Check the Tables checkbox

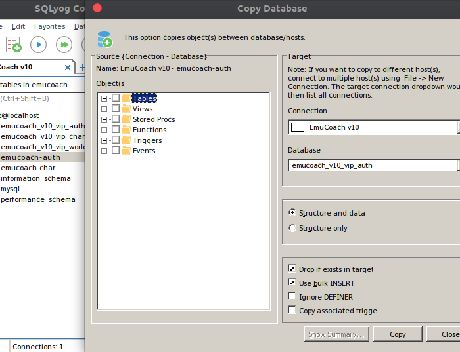click(x=116, y=98)
